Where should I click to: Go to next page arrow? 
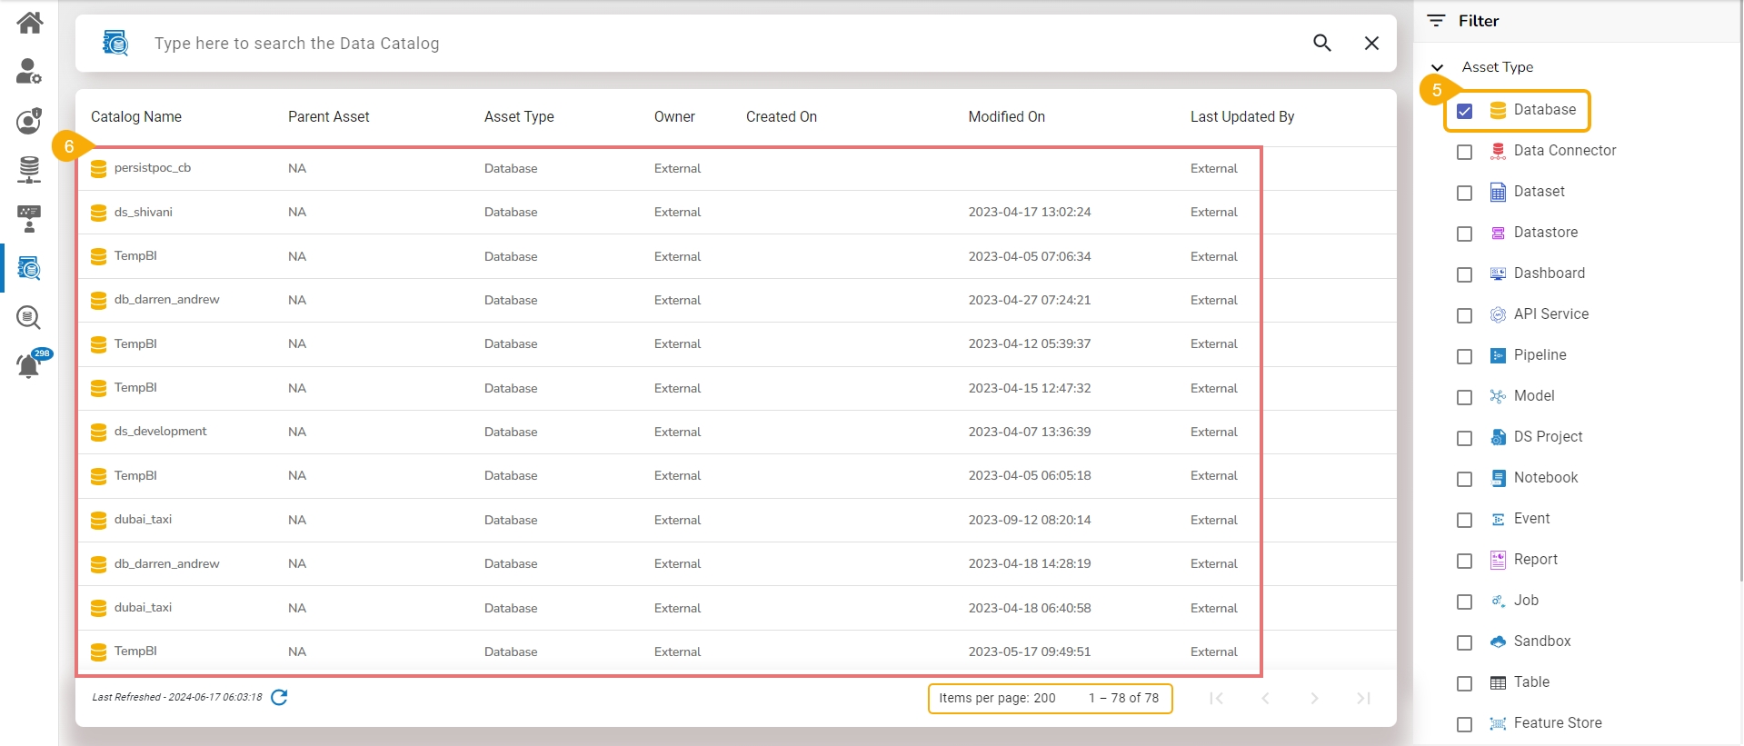coord(1314,698)
